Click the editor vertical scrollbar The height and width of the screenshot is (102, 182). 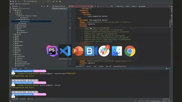170,24
